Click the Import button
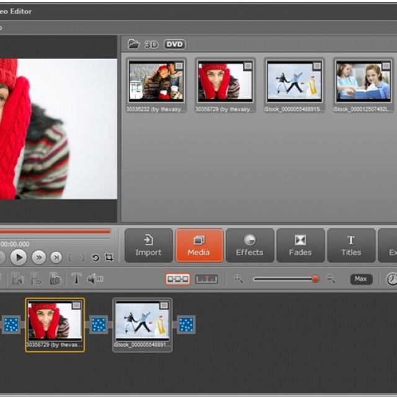 tap(148, 246)
